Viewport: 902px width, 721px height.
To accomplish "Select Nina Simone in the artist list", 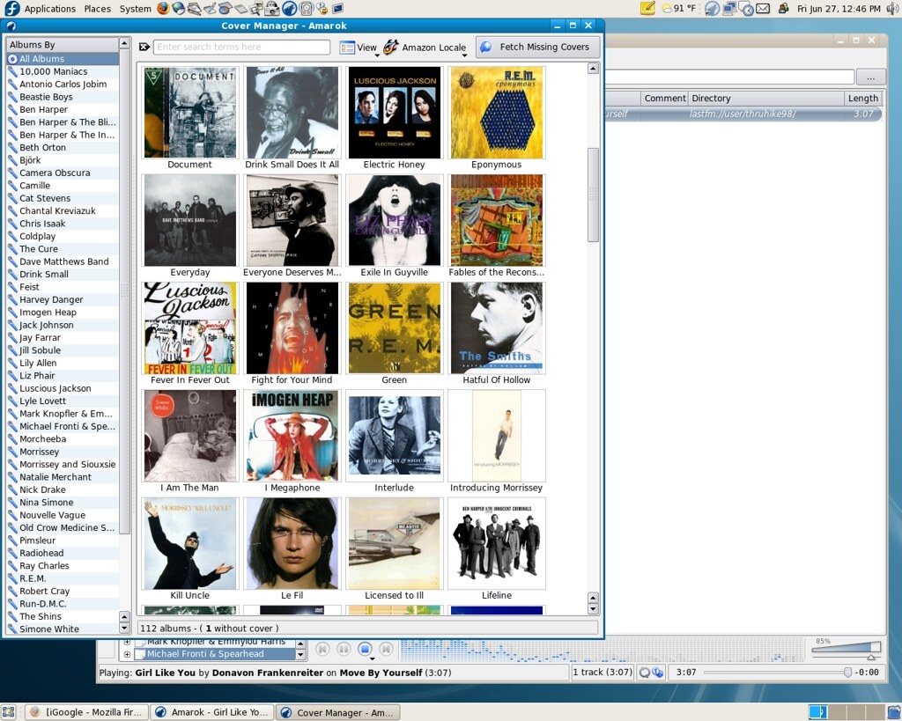I will [x=63, y=503].
